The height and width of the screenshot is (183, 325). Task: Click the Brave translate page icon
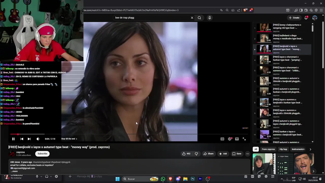tap(221, 10)
